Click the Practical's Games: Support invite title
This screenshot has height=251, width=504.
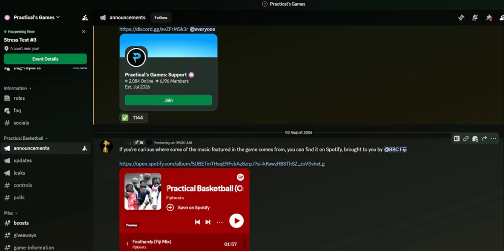click(156, 74)
